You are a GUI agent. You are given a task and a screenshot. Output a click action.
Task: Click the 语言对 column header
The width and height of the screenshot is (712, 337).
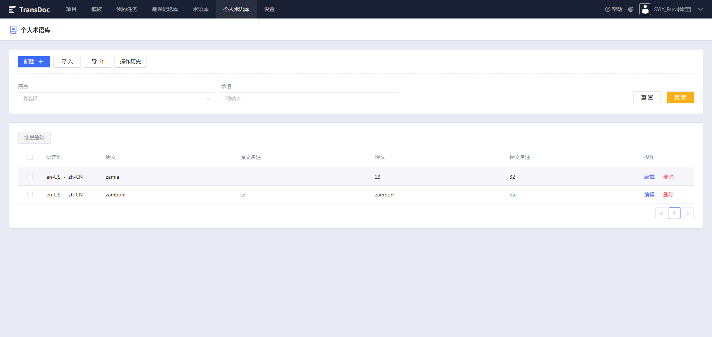(x=54, y=157)
